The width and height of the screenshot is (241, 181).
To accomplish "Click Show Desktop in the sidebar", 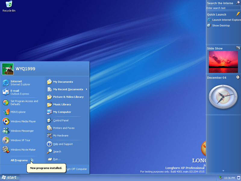I will point(221,26).
